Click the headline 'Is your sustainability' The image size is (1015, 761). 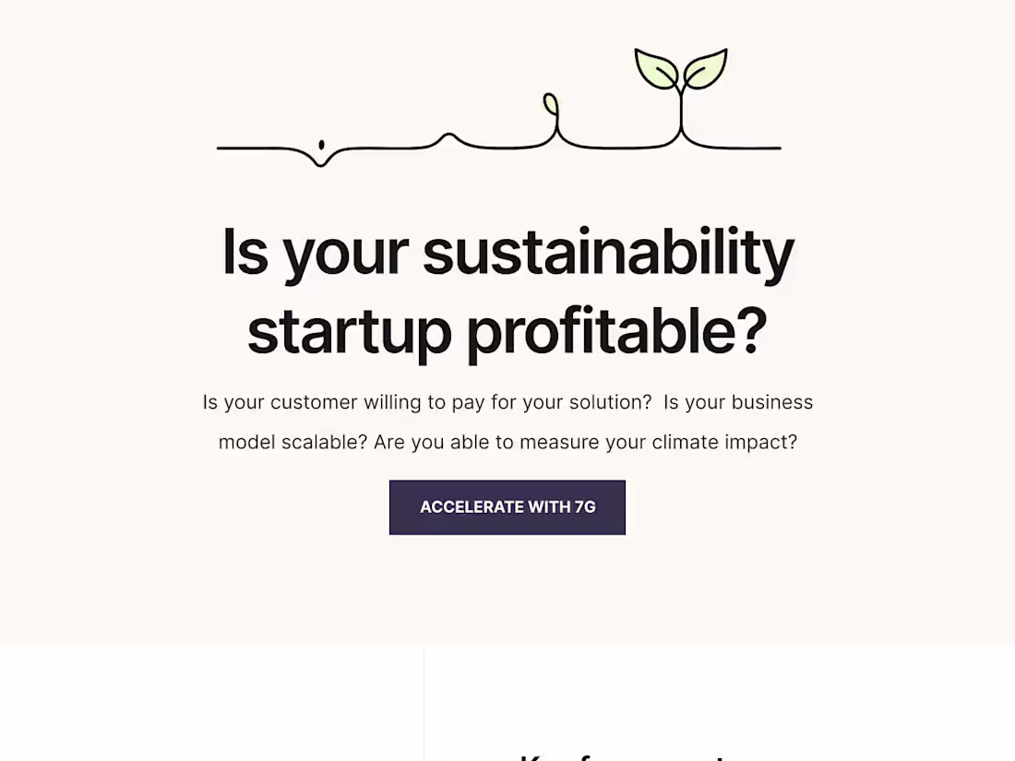coord(507,250)
